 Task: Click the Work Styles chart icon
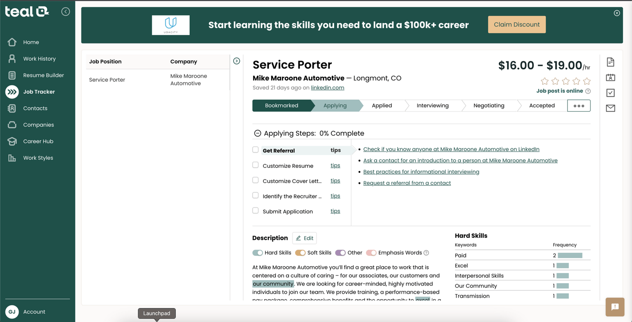click(x=12, y=158)
